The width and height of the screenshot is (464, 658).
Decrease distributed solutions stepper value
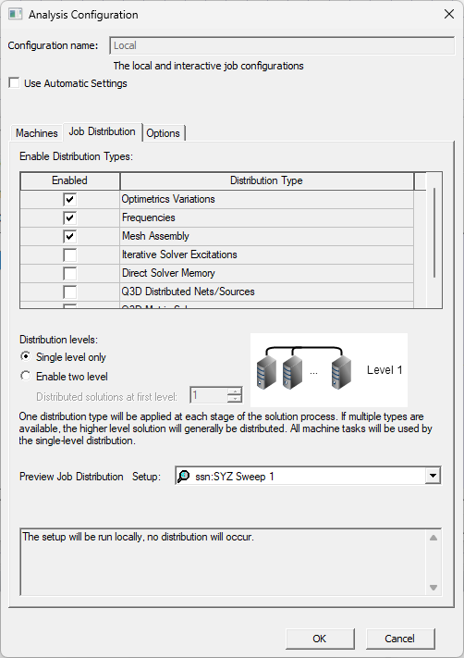[235, 398]
